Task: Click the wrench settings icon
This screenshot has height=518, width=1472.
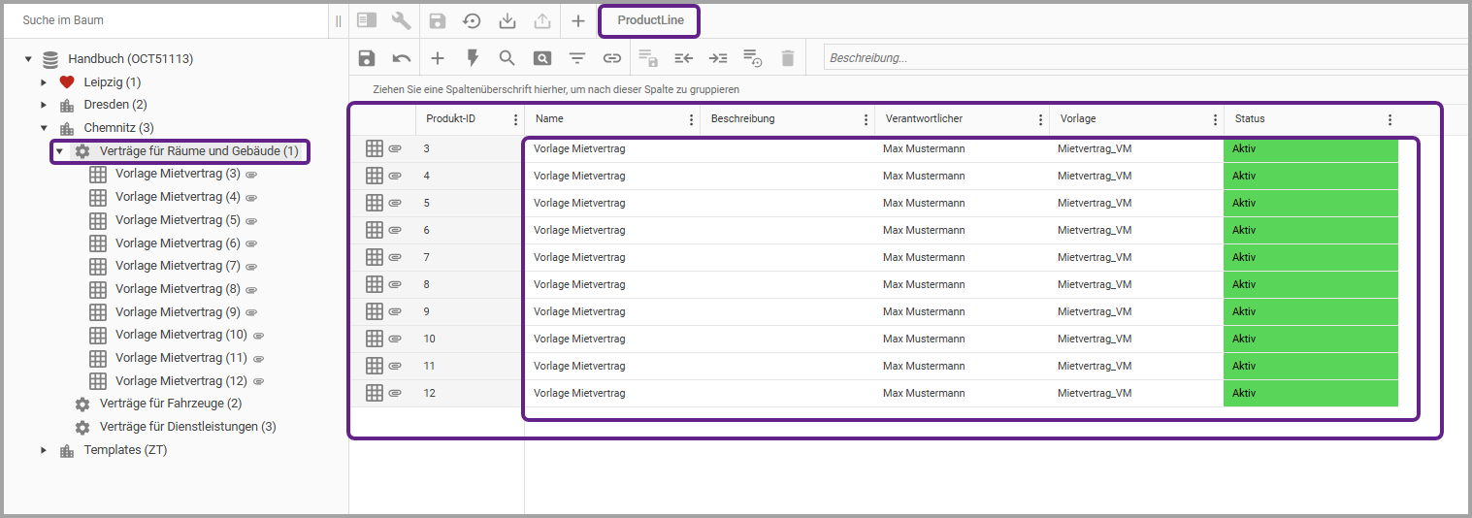Action: click(402, 20)
